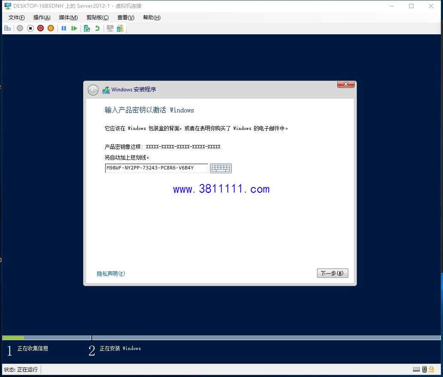Revert the VM with green arrow icon
443x377 pixels.
(x=98, y=28)
